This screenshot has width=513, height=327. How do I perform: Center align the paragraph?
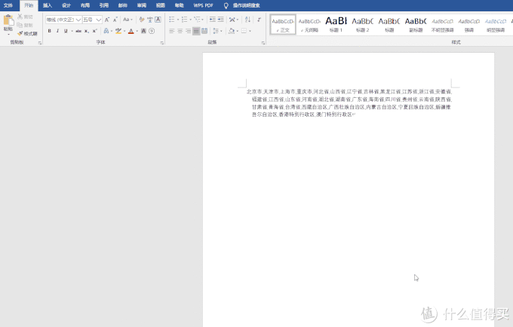click(x=180, y=31)
